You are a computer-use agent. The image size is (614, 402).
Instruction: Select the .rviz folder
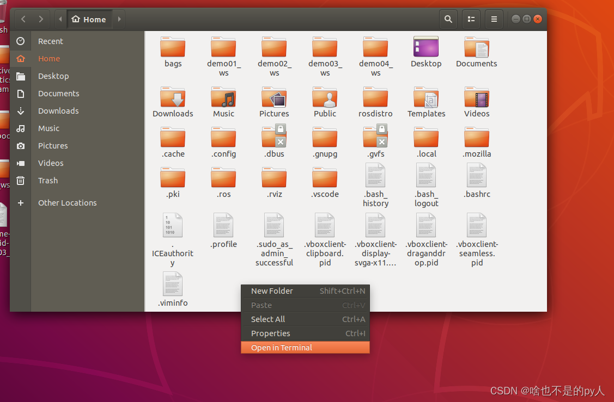pyautogui.click(x=274, y=183)
